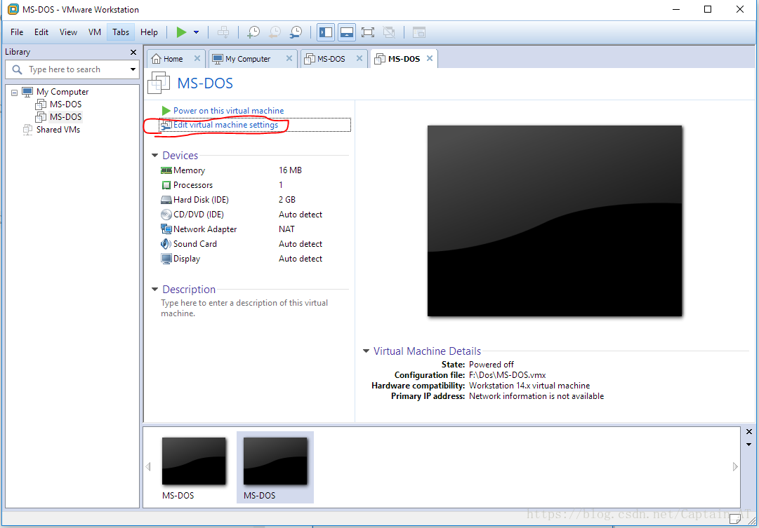Select My Computer in the library
Screen dimensions: 759x528
[62, 91]
